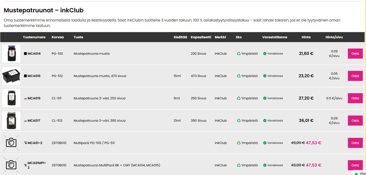Click the recycling Ympäristö icon in MCA015 row
Image resolution: width=366 pixels, height=175 pixels.
pos(239,98)
